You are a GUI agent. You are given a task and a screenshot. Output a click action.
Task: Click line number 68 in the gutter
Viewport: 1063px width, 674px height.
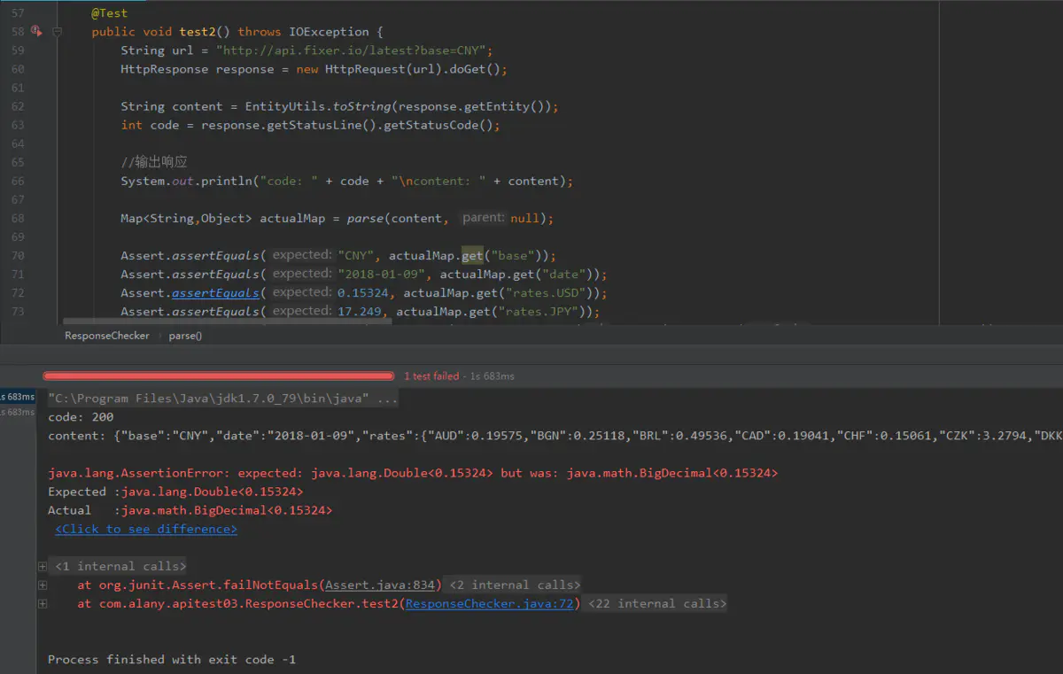tap(18, 218)
